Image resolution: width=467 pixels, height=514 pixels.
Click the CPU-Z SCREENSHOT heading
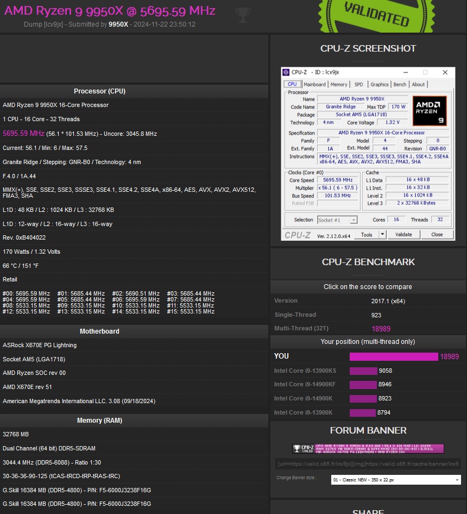368,48
